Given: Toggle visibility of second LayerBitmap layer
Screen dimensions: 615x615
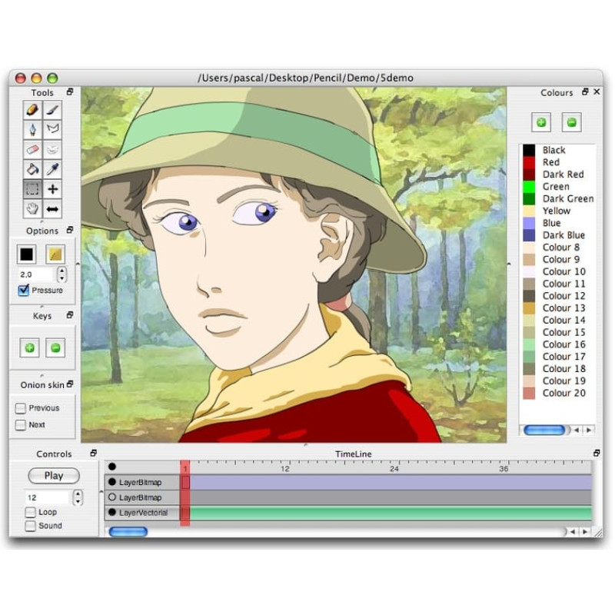Looking at the screenshot, I should 112,497.
